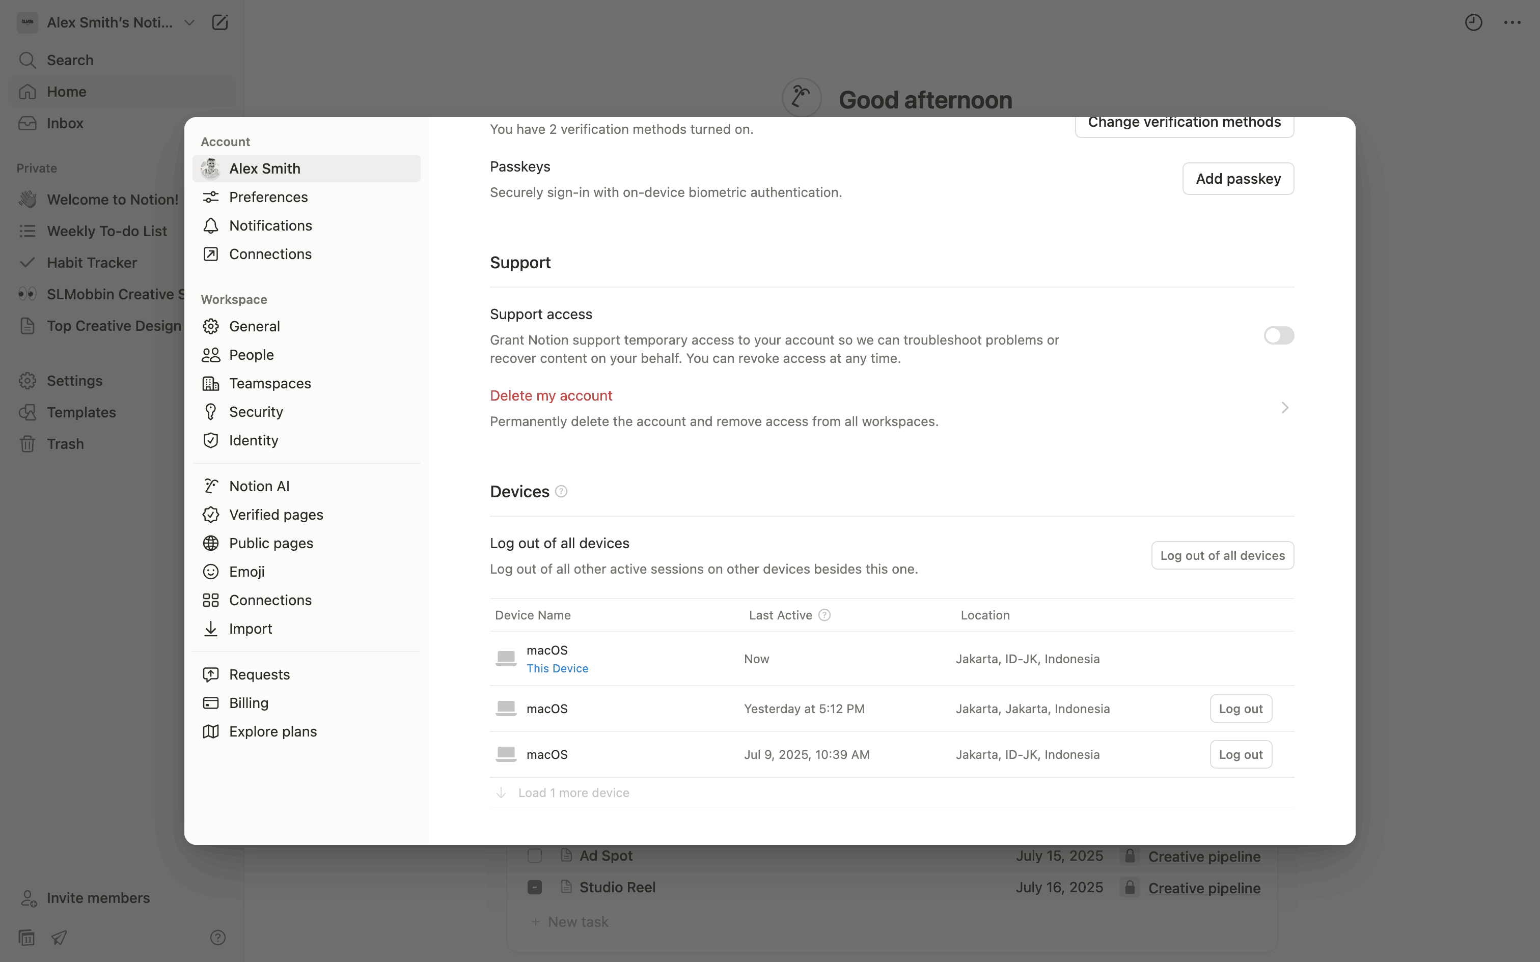Click the Last Active info icon
Viewport: 1540px width, 962px height.
(x=824, y=615)
